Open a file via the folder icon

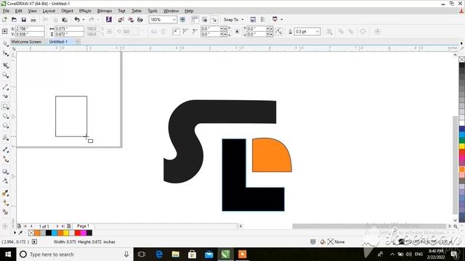pyautogui.click(x=14, y=20)
